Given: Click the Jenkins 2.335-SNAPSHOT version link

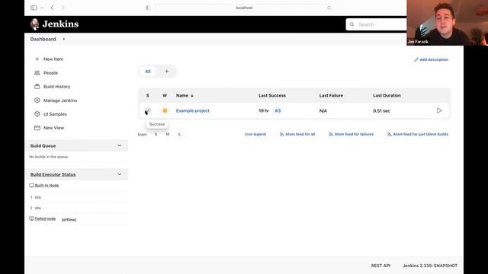Looking at the screenshot, I should [x=430, y=266].
